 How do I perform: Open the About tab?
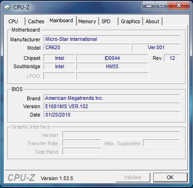click(153, 21)
